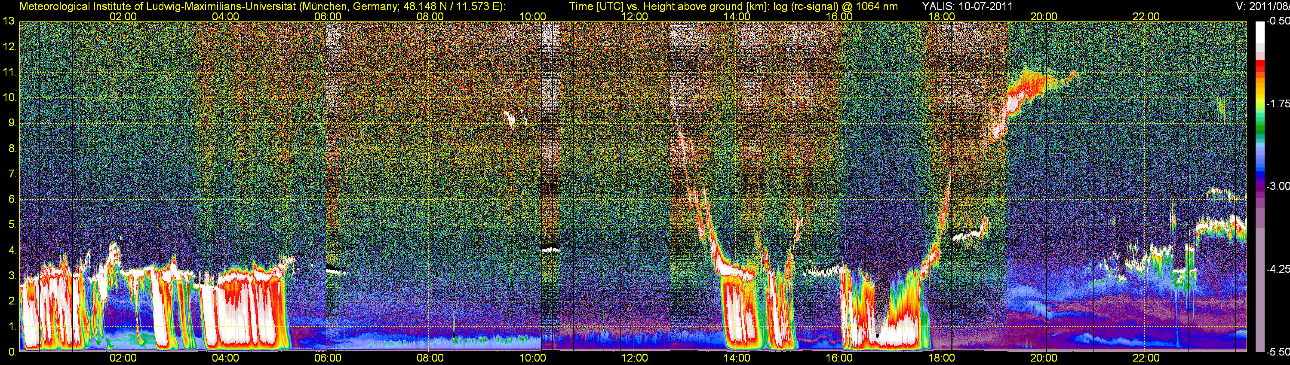
Task: Click the '1.' height axis label
Action: pyautogui.click(x=12, y=326)
